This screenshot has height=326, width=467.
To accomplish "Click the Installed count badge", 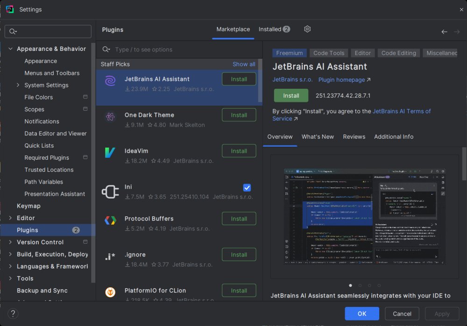I will coord(286,29).
